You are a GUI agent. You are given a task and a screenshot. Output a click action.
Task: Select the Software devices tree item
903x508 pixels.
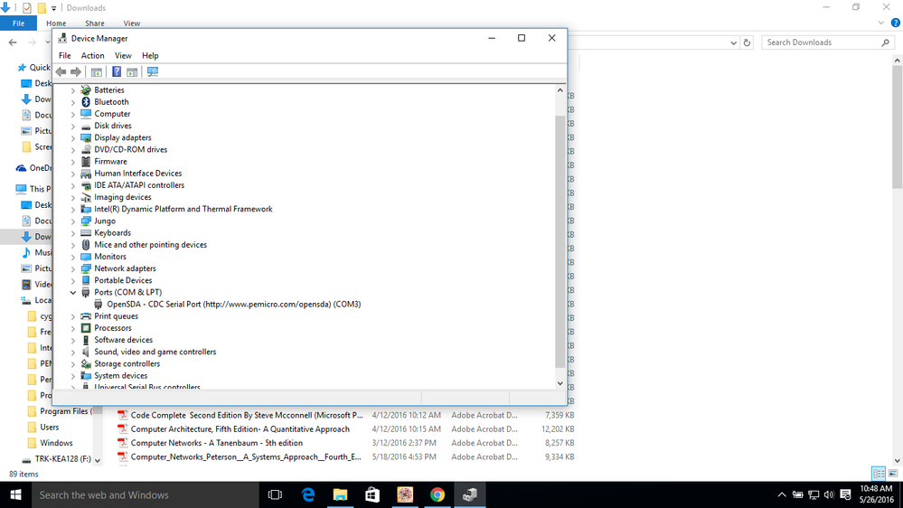(123, 340)
